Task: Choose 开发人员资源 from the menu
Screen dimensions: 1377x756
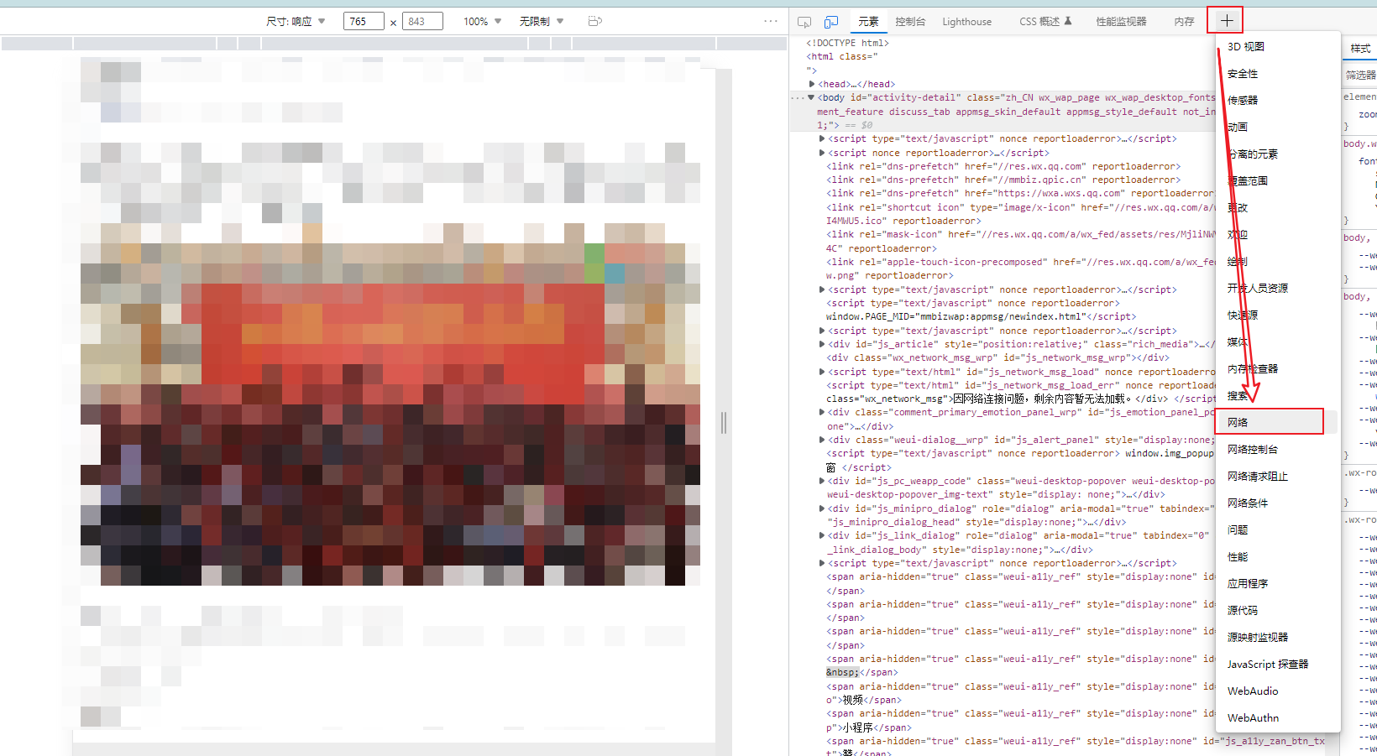Action: click(x=1277, y=289)
